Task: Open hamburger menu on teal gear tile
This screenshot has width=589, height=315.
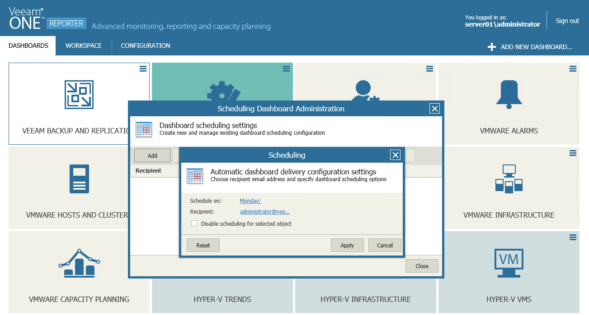Action: coord(286,68)
